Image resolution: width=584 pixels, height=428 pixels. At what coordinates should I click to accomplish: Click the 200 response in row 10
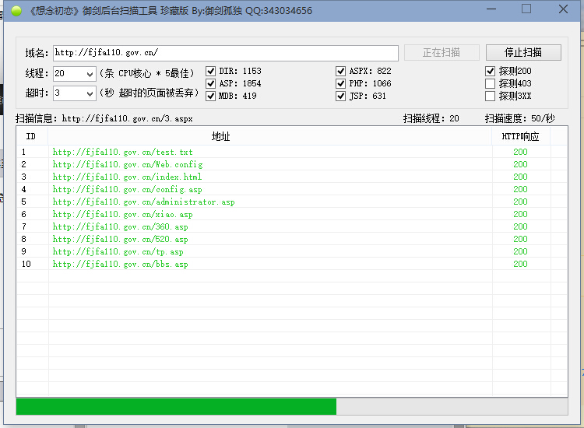[520, 264]
